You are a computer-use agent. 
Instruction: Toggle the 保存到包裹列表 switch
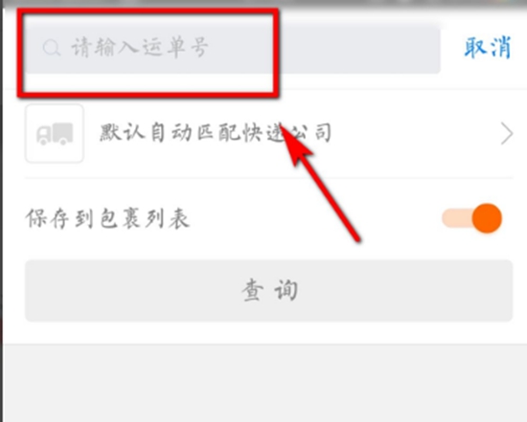(471, 218)
